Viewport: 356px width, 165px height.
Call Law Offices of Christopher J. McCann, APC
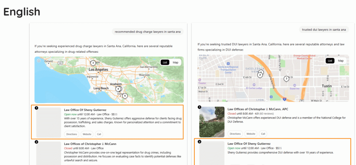(263, 134)
